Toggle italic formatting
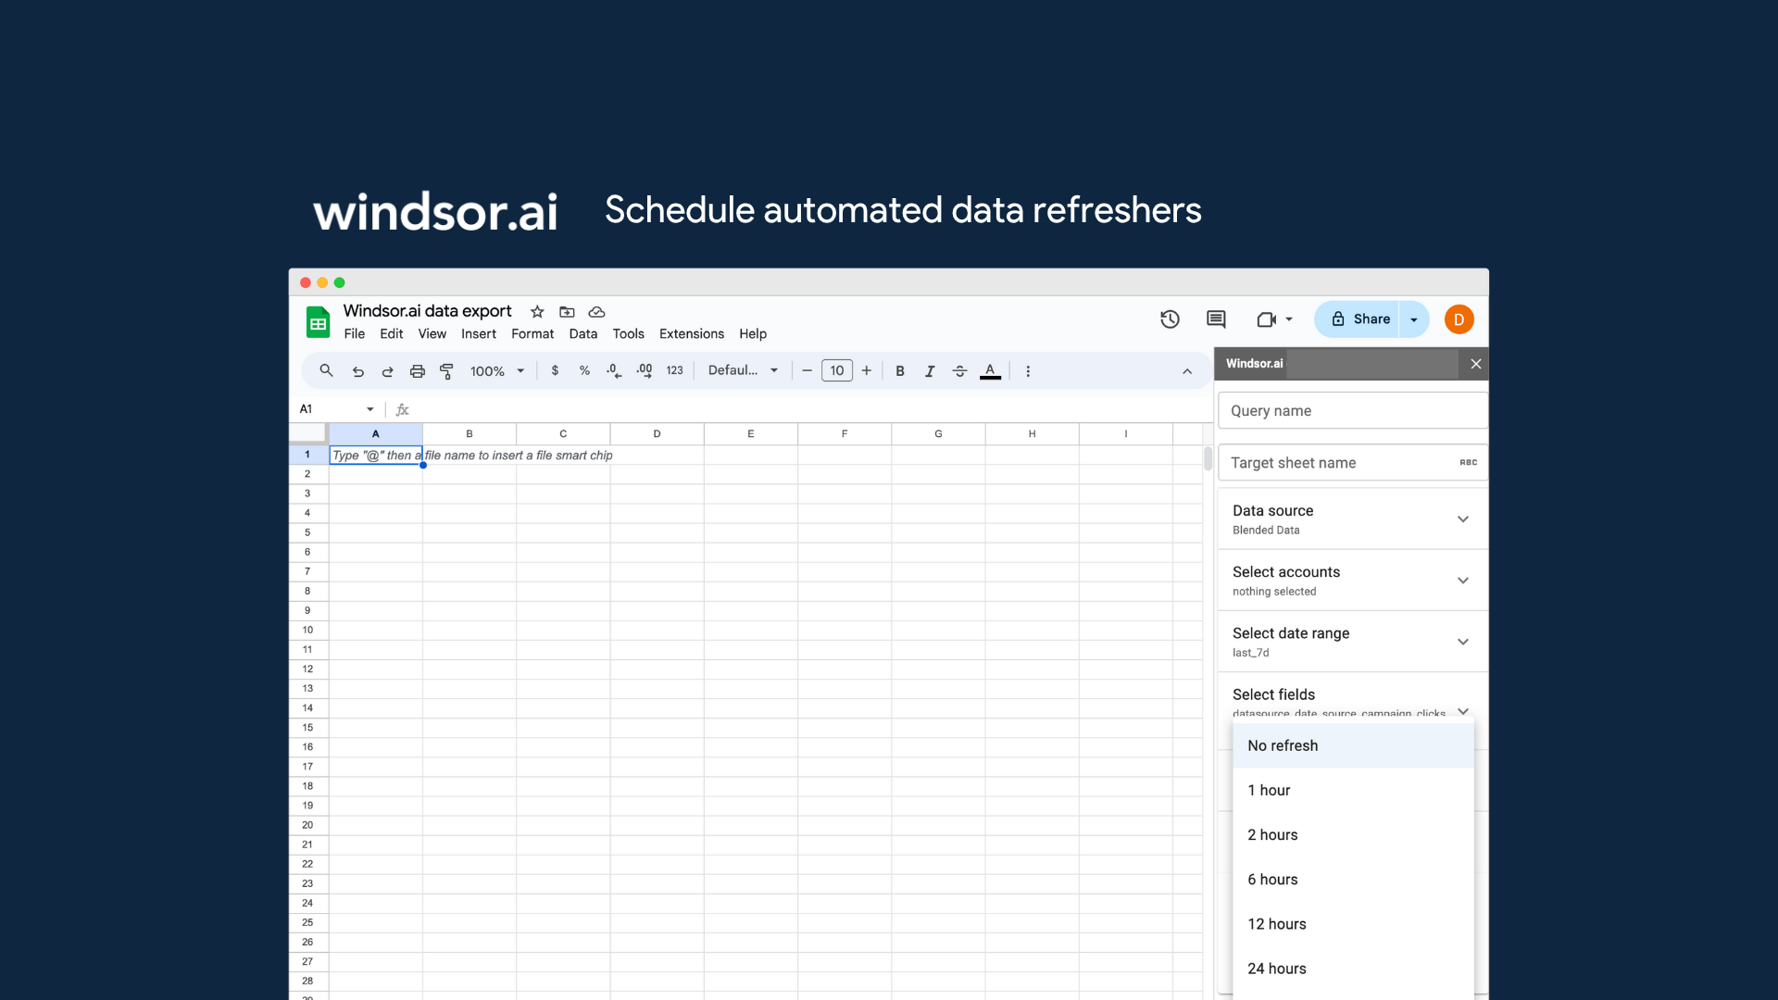1778x1000 pixels. coord(929,371)
